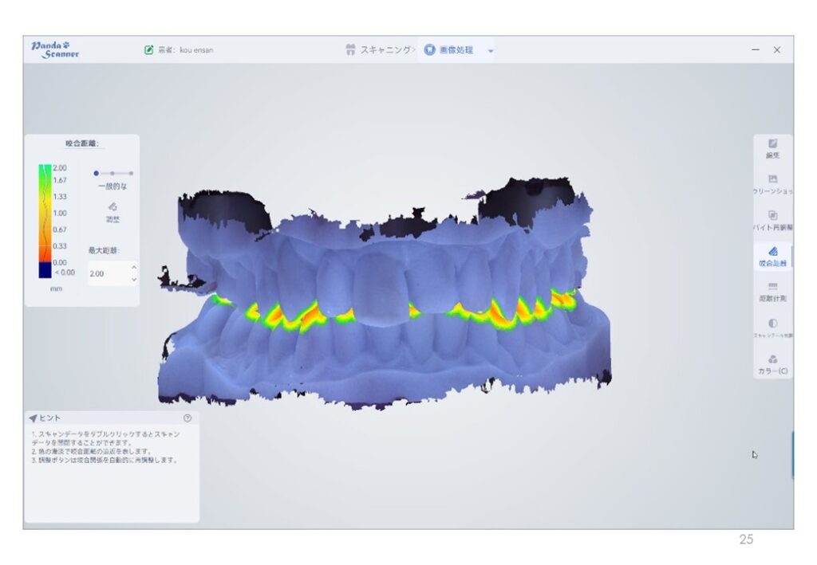Open the 編集 (Edit) tool in sidebar
This screenshot has width=817, height=565.
click(x=772, y=147)
